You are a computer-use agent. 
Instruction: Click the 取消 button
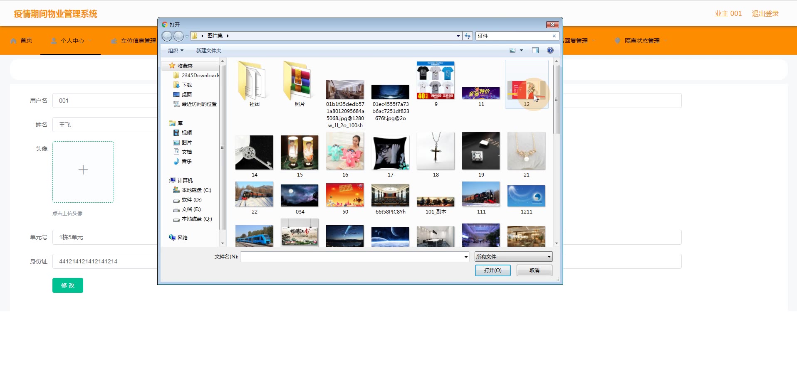click(534, 270)
